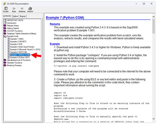This screenshot has width=158, height=124.
Task: Click the scroll down arrow of content pane
Action: coord(154,119)
